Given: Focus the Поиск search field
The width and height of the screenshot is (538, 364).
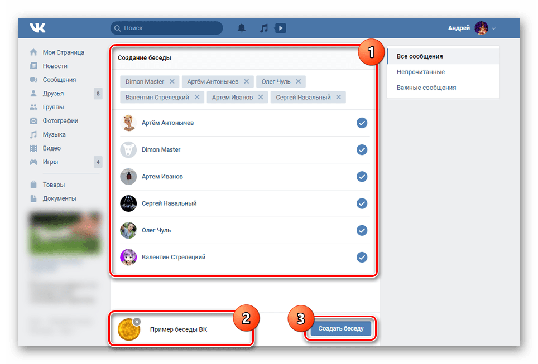Looking at the screenshot, I should click(167, 28).
